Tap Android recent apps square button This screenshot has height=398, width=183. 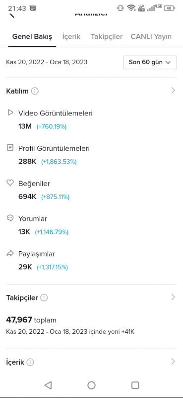coord(135,385)
